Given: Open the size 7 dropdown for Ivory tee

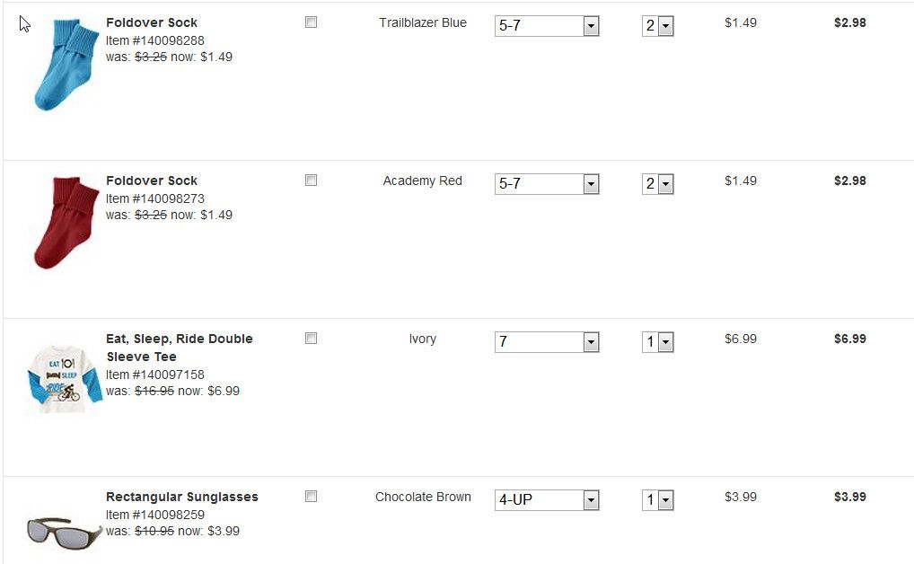Looking at the screenshot, I should coord(547,342).
